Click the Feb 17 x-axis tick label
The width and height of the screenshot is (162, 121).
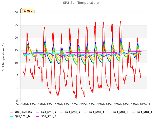[46, 104]
